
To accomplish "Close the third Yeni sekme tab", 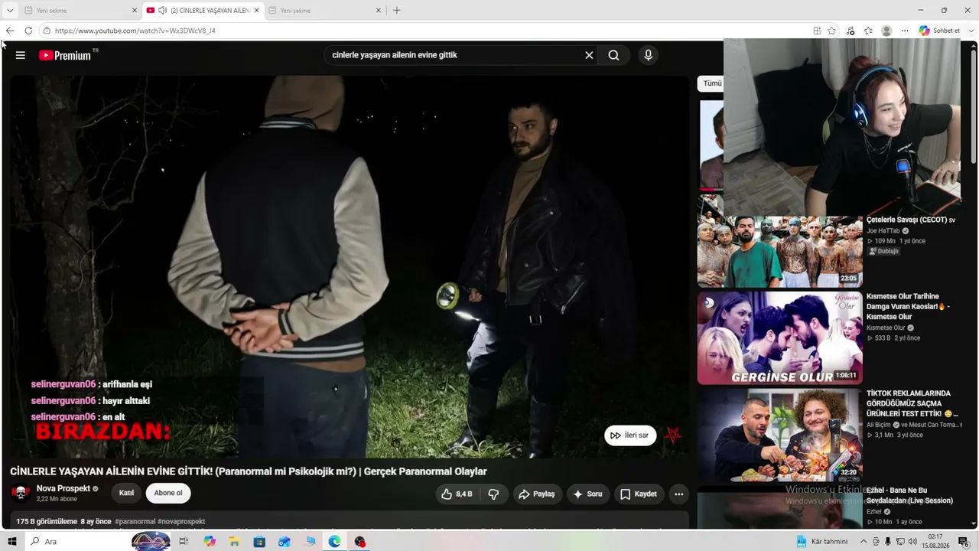I will point(378,11).
